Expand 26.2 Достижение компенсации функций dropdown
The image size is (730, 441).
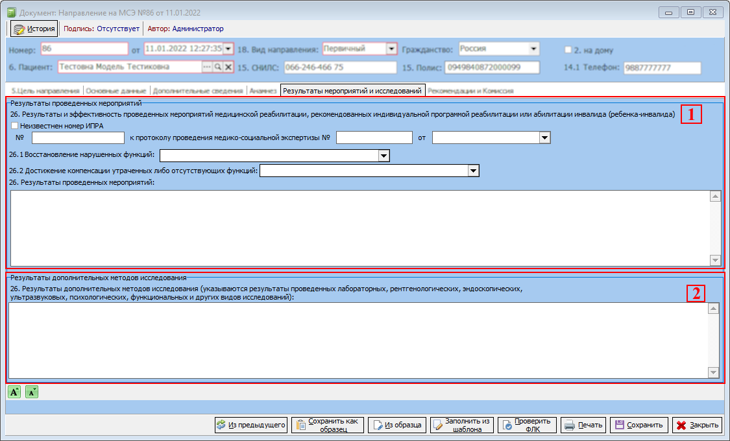474,171
